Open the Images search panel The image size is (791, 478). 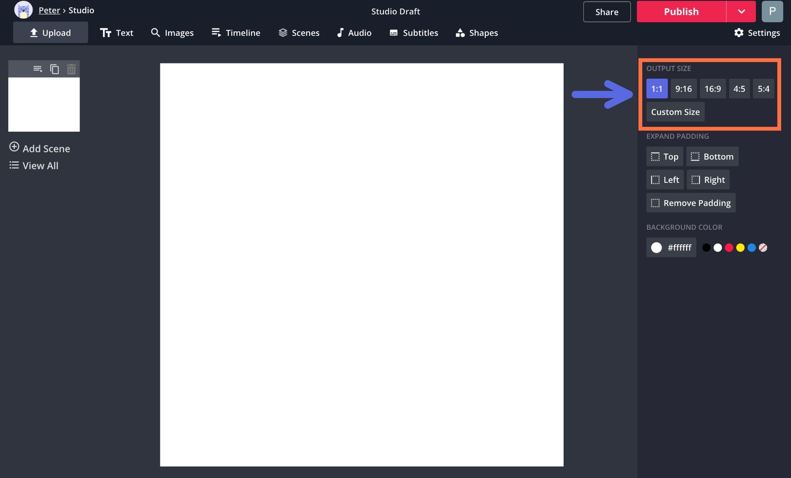tap(172, 33)
